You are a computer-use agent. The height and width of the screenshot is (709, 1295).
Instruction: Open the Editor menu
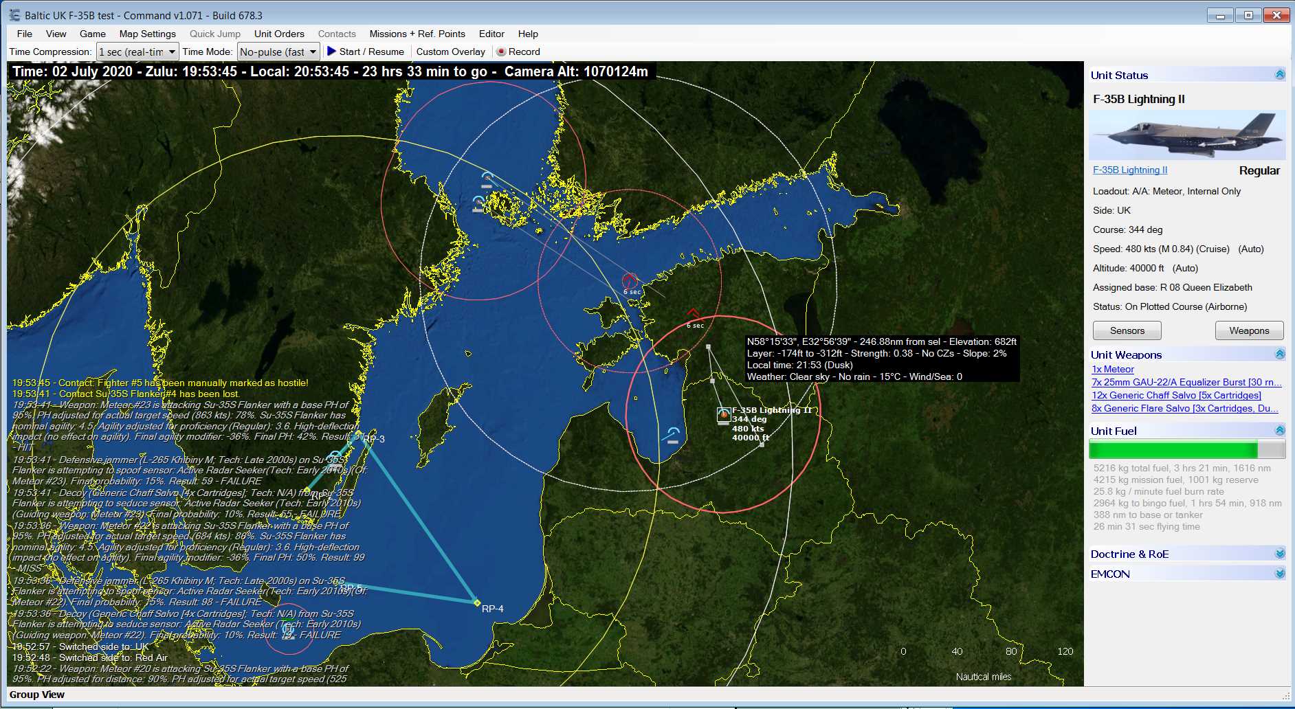coord(491,34)
